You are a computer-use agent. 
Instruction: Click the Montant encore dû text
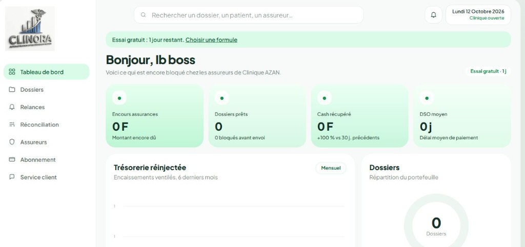tap(134, 137)
